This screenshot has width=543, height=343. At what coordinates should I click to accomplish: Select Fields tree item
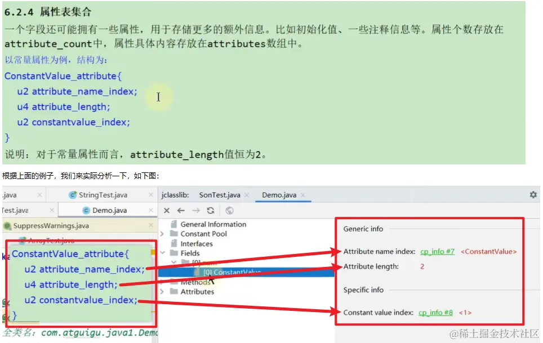tap(190, 253)
